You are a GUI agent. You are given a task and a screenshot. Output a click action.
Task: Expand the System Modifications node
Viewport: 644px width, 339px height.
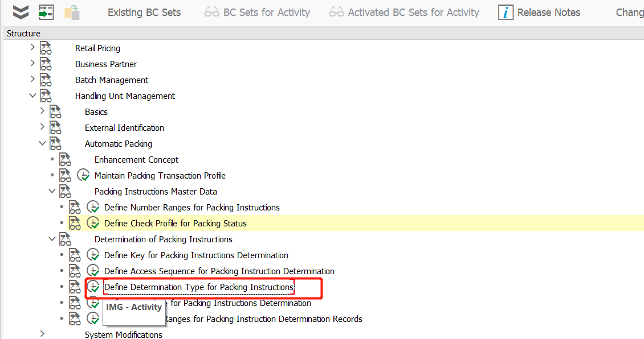[x=42, y=334]
